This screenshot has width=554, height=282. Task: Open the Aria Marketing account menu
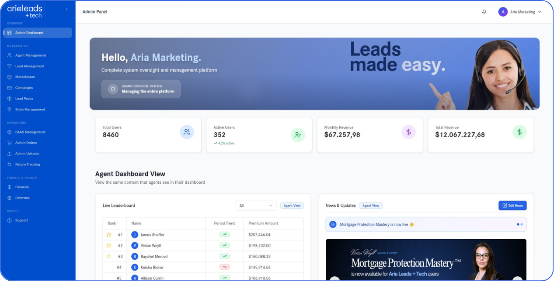(x=520, y=12)
